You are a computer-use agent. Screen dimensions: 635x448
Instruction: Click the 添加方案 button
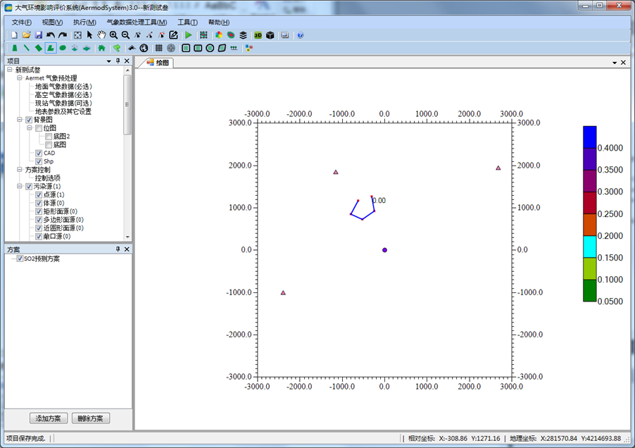(x=49, y=418)
